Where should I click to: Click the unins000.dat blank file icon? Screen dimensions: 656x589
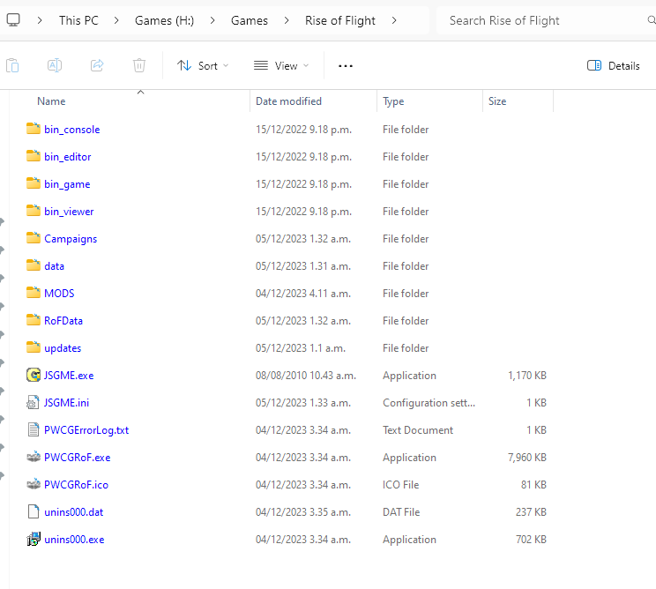point(34,511)
